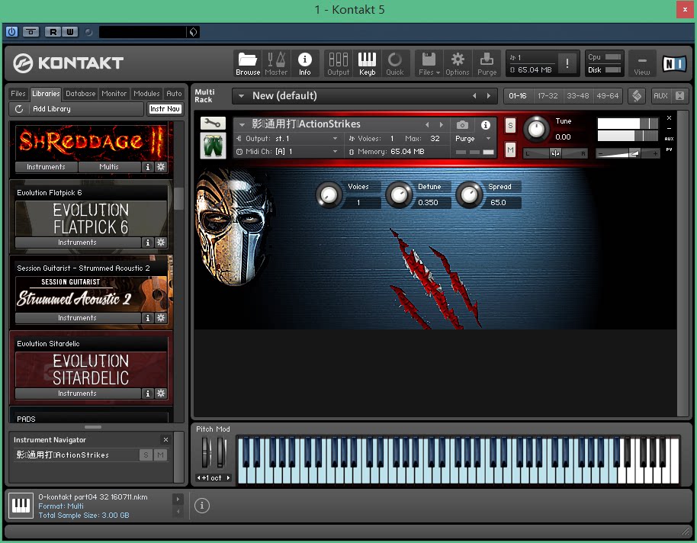
Task: Open Evolution Flatpick 6 Instruments
Action: point(77,243)
